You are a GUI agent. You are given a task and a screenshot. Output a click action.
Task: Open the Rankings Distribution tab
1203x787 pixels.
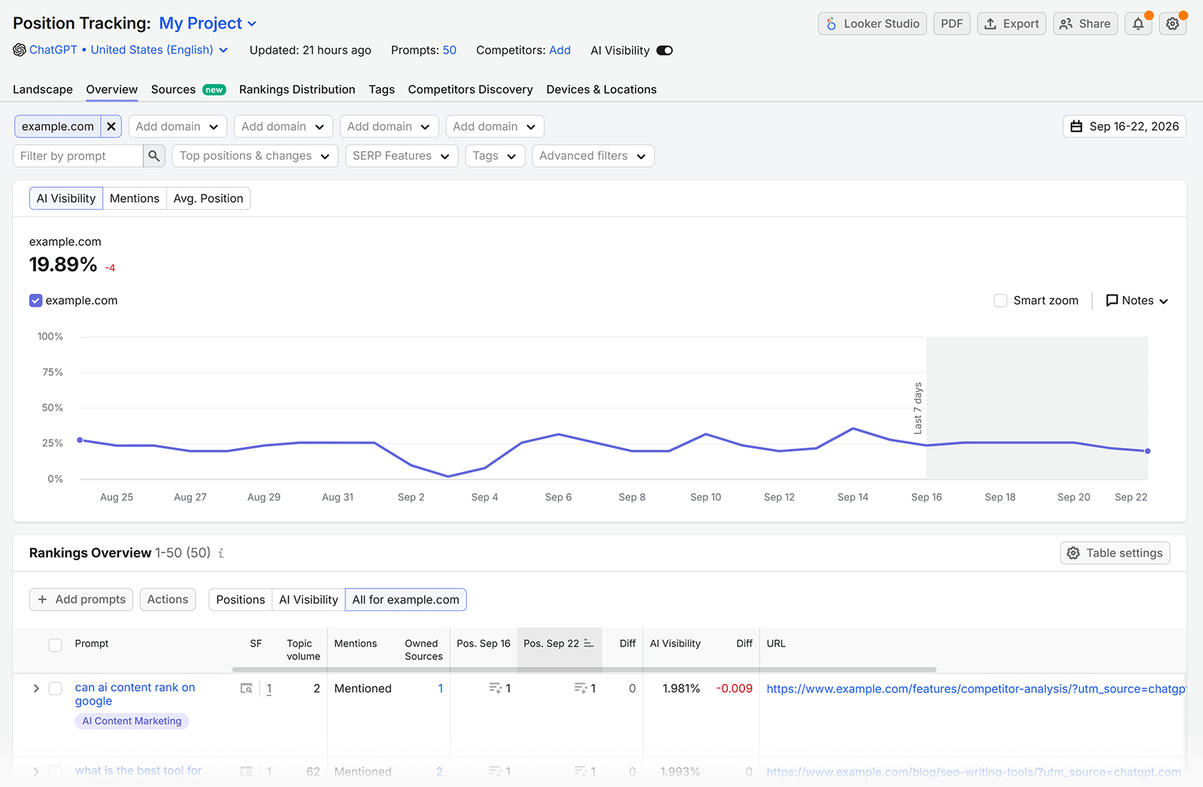297,89
